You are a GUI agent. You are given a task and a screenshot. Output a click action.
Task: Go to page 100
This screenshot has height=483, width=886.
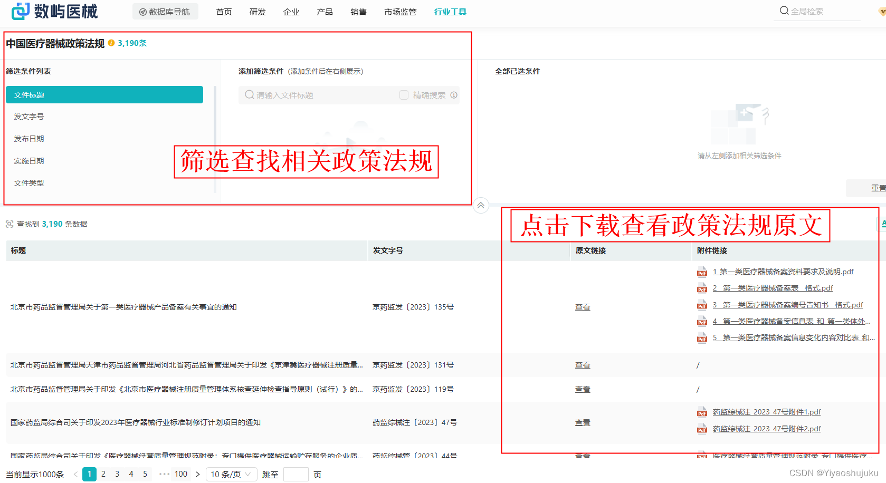[181, 474]
